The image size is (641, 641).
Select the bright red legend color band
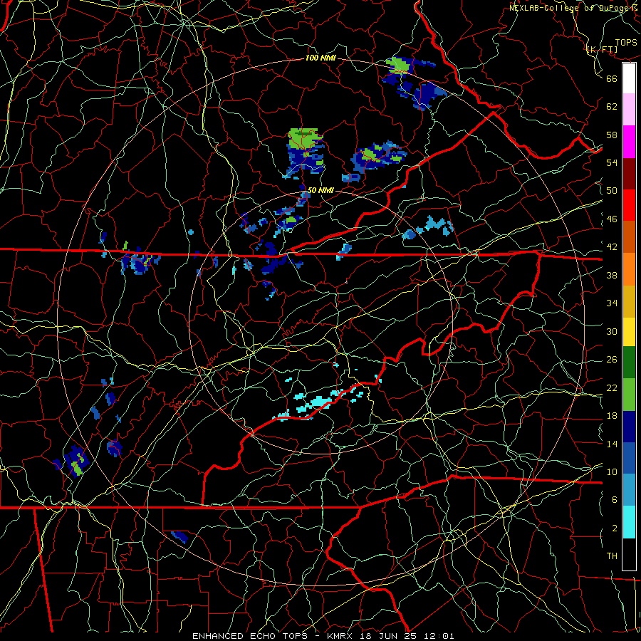pos(629,205)
